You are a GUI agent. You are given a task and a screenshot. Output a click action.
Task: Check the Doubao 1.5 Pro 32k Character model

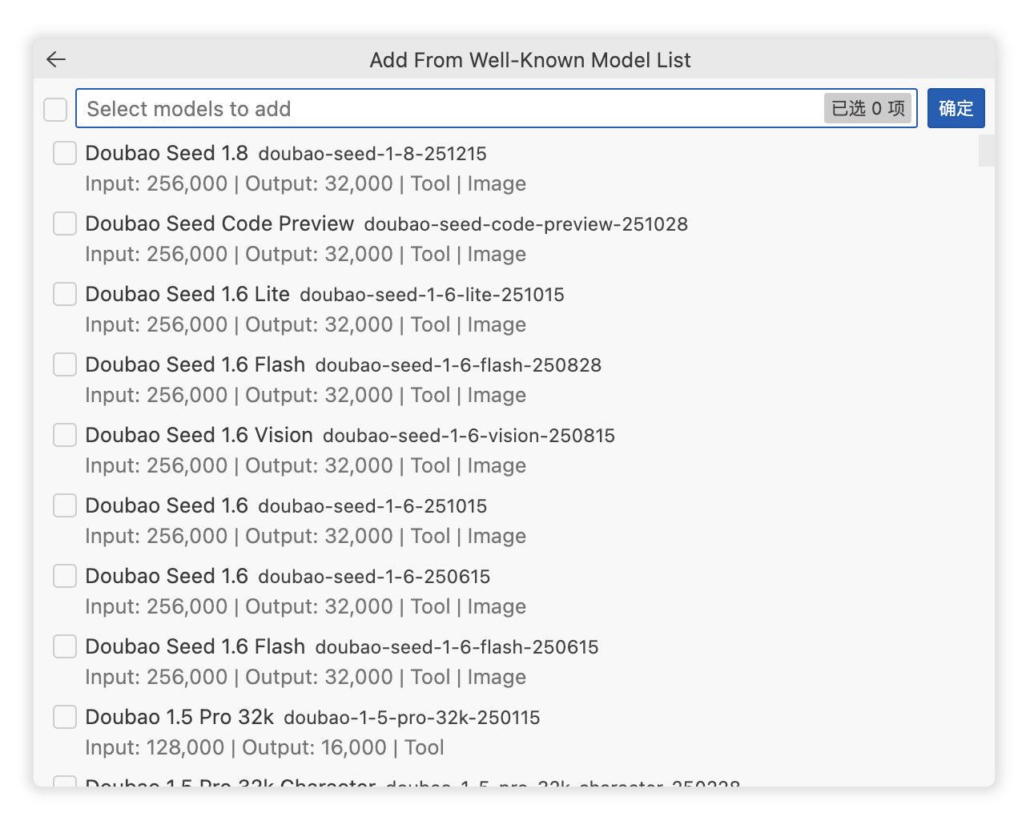pos(64,786)
